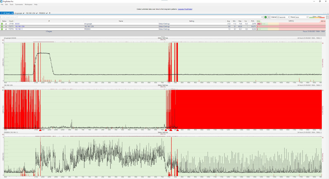Sort by the Name column header
The height and width of the screenshot is (179, 329).
pos(121,21)
